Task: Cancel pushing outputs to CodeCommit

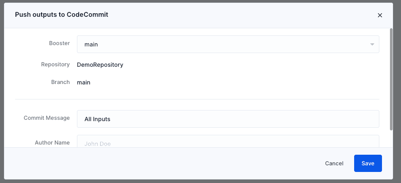Action: tap(334, 163)
